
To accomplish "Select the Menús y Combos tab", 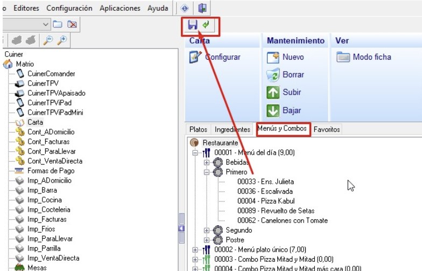I will point(282,128).
